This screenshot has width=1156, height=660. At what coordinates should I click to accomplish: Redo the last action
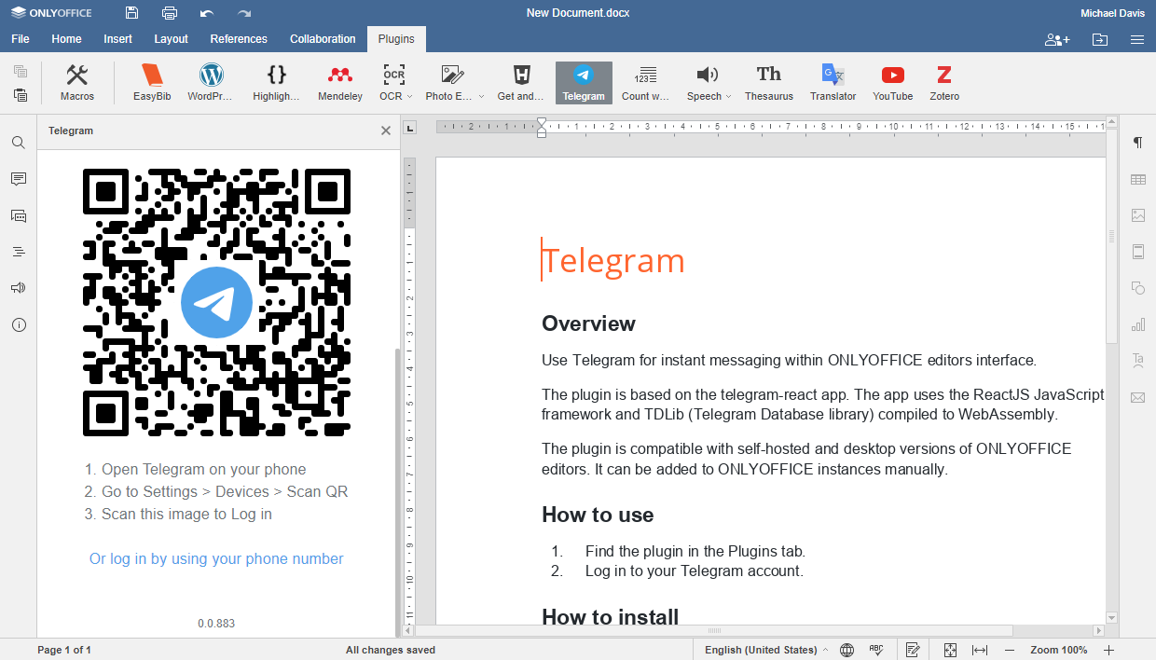(244, 13)
